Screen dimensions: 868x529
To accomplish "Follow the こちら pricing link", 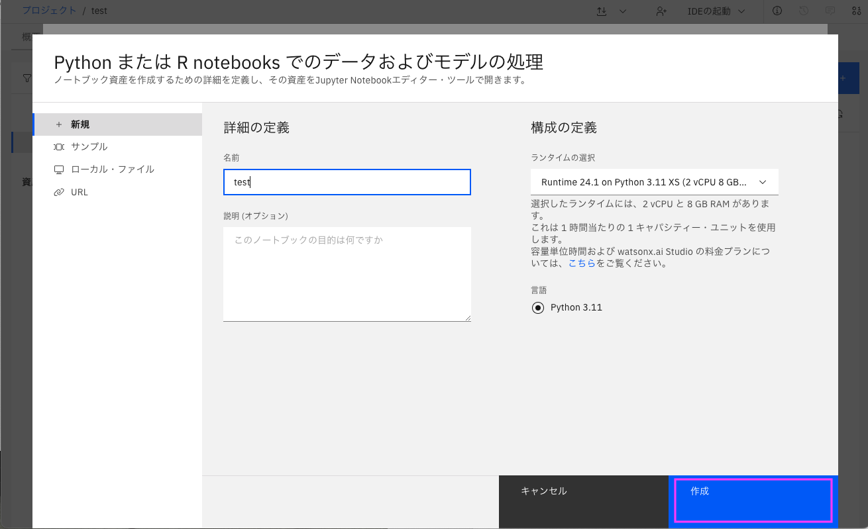I will 582,264.
